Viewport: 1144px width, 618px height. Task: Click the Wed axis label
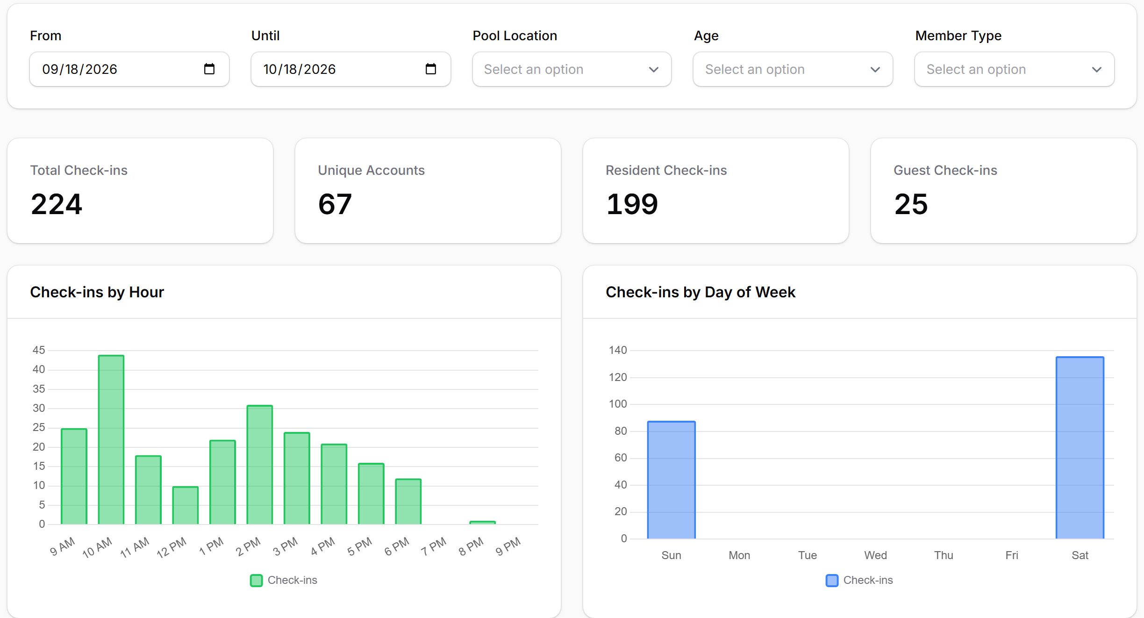click(876, 555)
